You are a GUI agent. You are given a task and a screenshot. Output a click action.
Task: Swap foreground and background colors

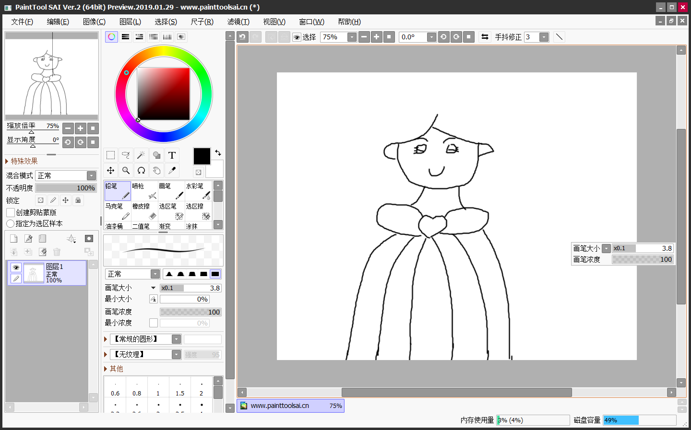click(218, 153)
